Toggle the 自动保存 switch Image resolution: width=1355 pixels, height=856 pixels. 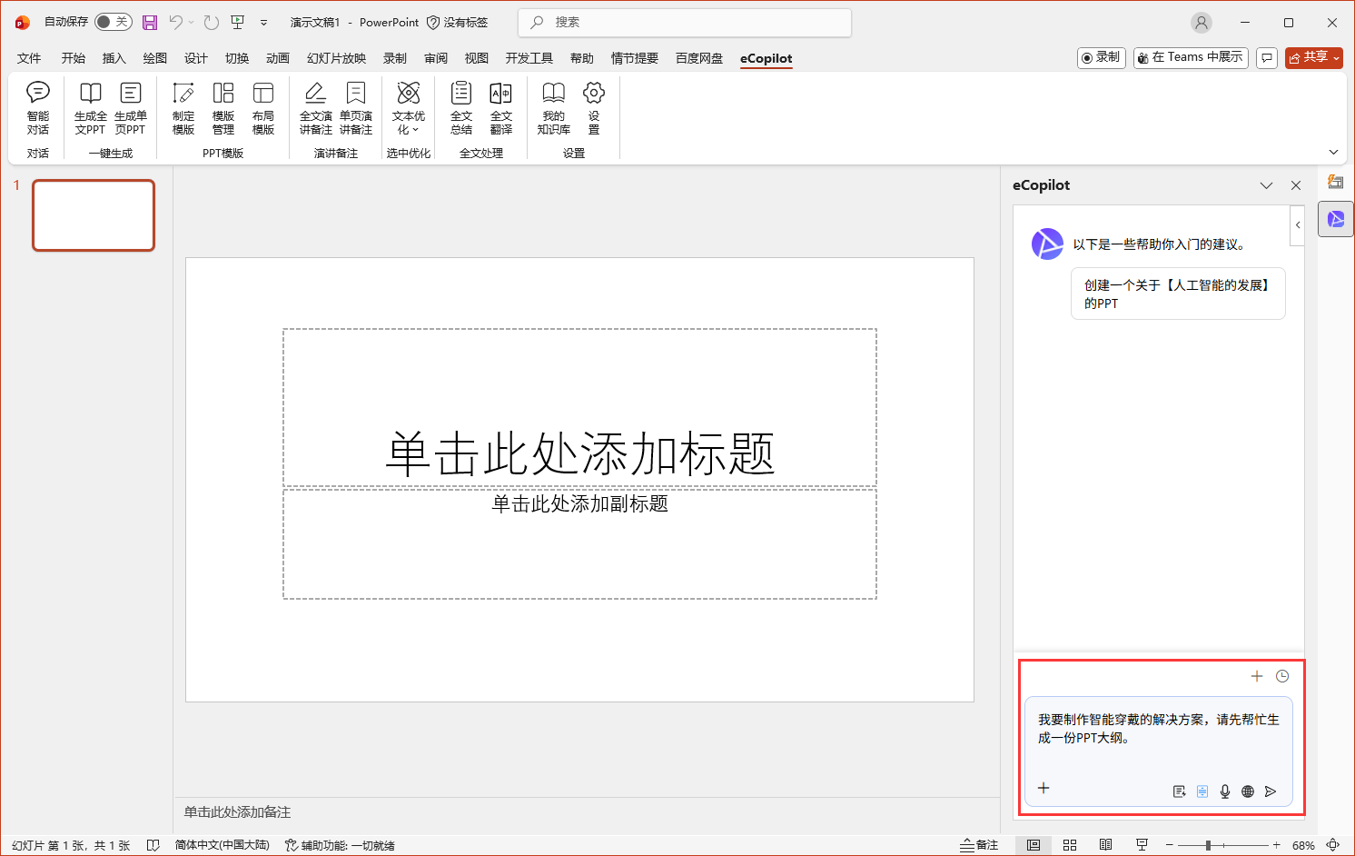[x=114, y=22]
